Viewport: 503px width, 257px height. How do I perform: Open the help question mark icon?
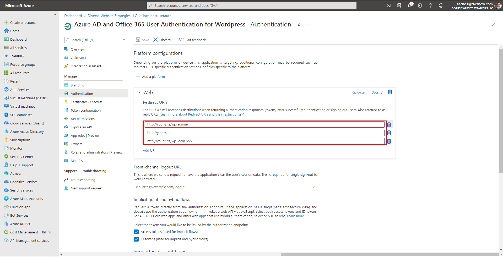pos(431,6)
